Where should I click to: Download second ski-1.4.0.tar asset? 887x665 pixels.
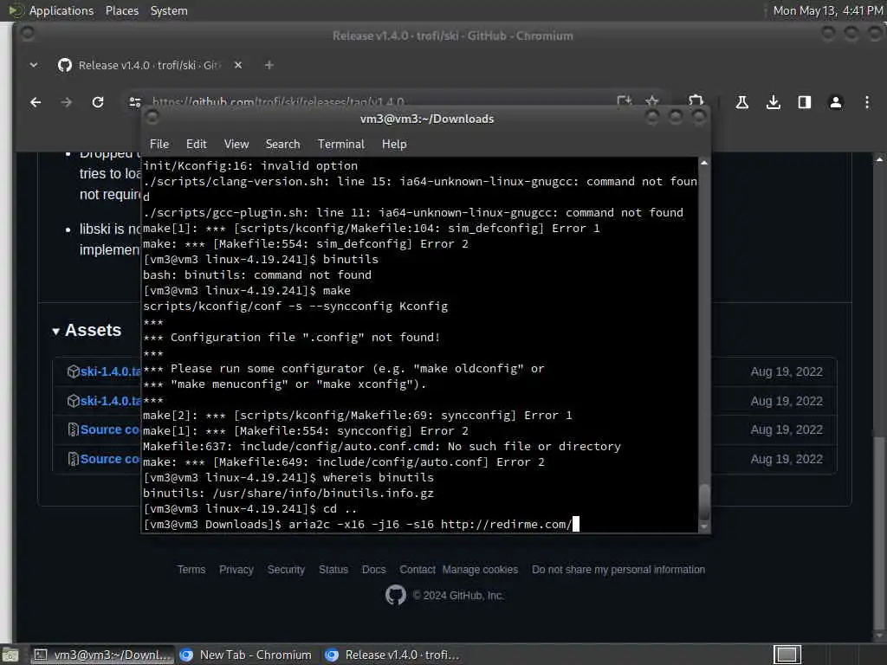tap(110, 401)
